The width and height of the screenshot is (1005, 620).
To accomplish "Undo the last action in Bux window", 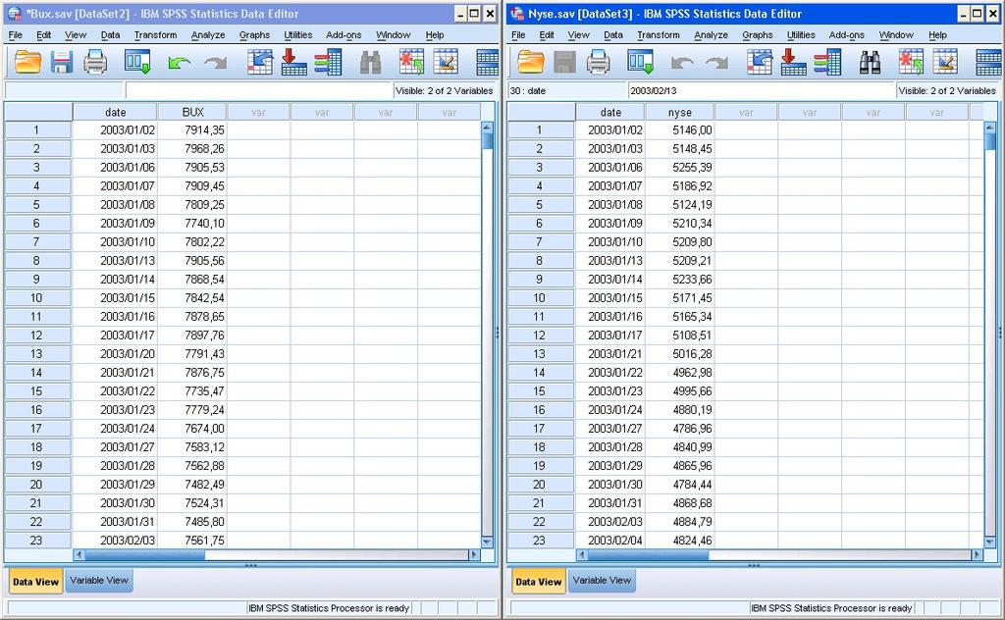I will click(179, 62).
